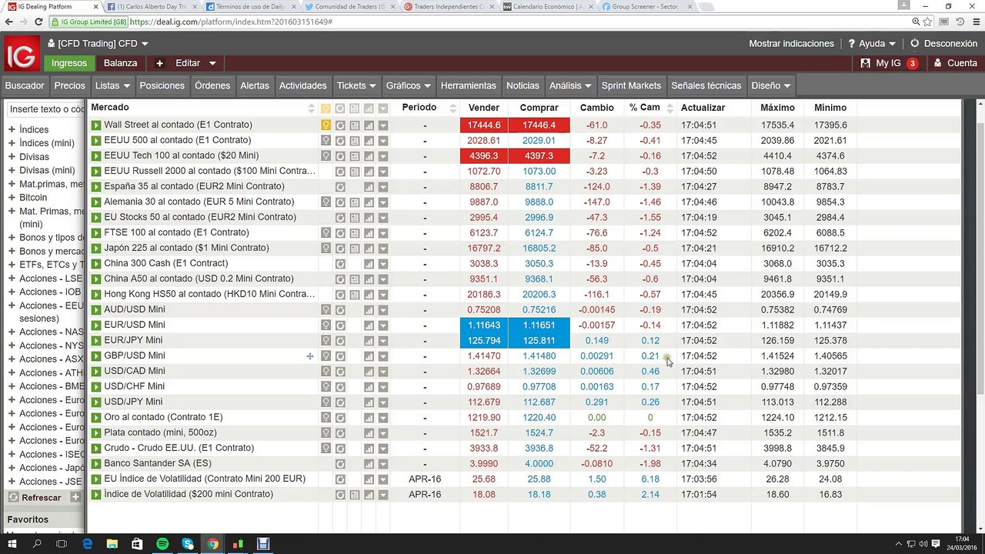
Task: Open chart icon for Wall Street al contado
Action: point(369,125)
